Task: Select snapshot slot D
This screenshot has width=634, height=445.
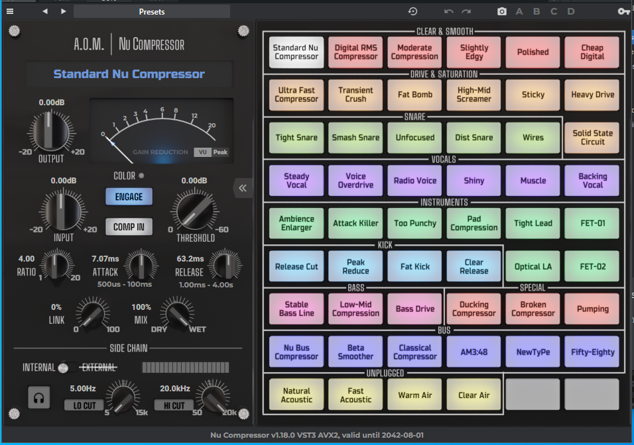Action: click(571, 11)
